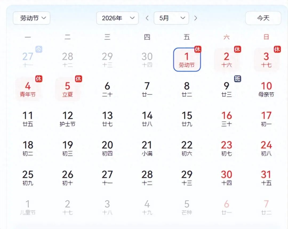Select May 31 十五
This screenshot has height=229, width=288.
266,178
